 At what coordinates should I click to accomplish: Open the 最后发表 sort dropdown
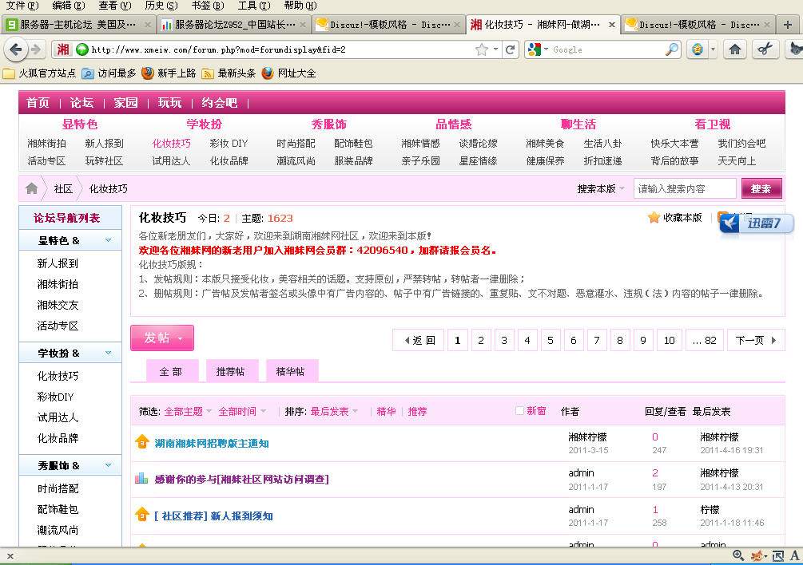[x=334, y=411]
